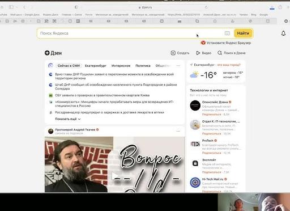The height and width of the screenshot is (211, 290).
Task: Open Yandex bookmark in favorites bar
Action: pyautogui.click(x=244, y=15)
